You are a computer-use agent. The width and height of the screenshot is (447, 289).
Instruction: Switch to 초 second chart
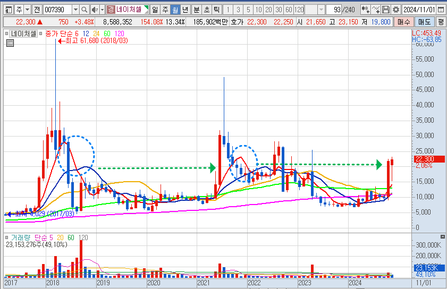(207, 10)
